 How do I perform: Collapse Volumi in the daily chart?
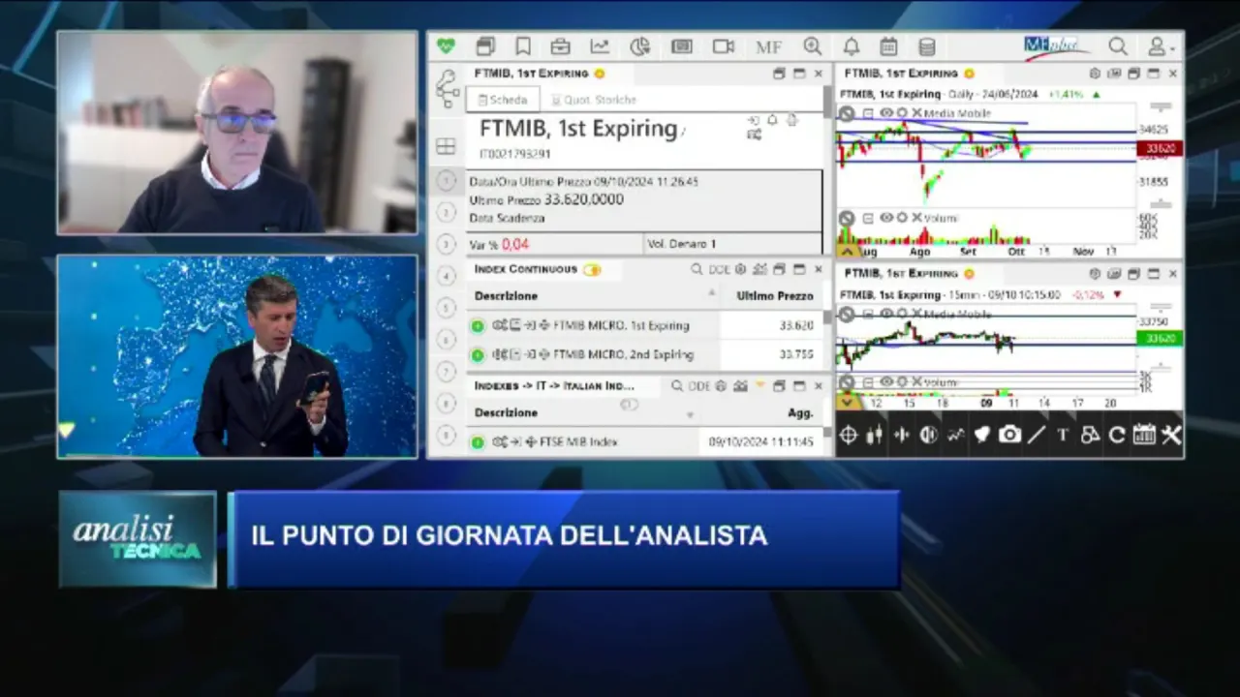(868, 218)
